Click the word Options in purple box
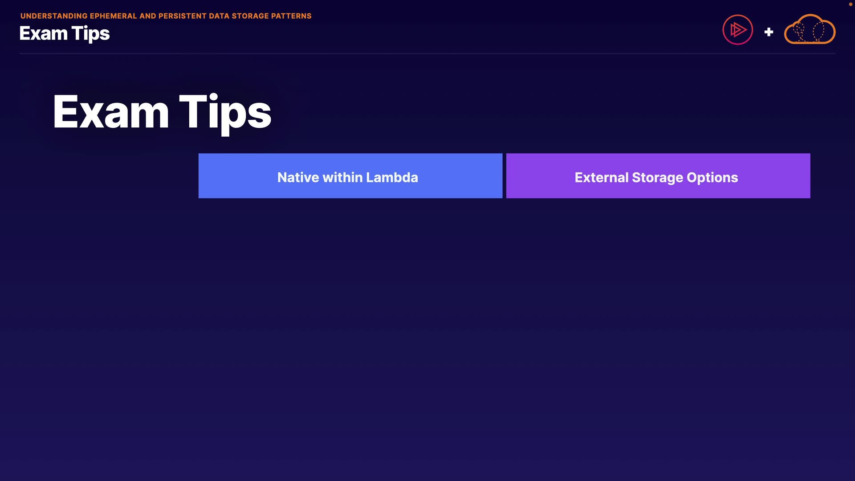This screenshot has height=481, width=855. click(712, 177)
